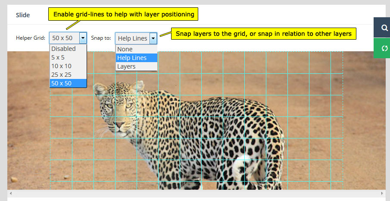Click the Helper Grid combo box value

tap(64, 38)
